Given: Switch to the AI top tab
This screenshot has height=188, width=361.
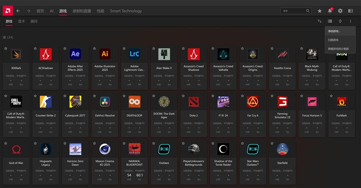Looking at the screenshot, I should coord(51,11).
